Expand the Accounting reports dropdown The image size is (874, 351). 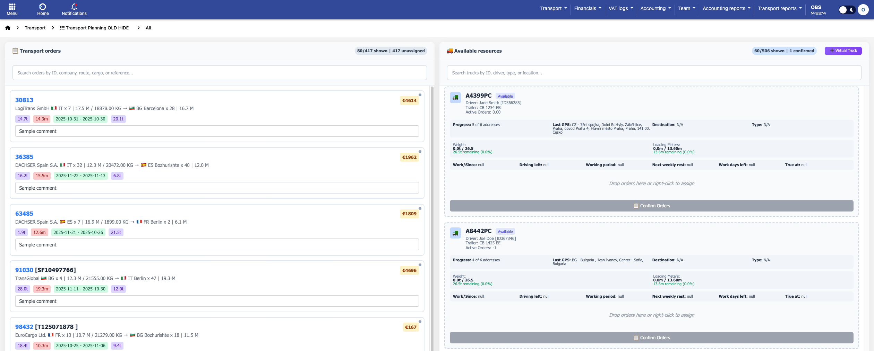coord(726,8)
